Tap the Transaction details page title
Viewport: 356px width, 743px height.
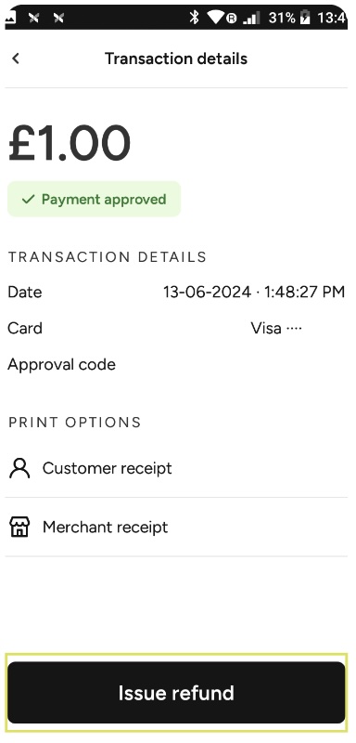(x=176, y=59)
